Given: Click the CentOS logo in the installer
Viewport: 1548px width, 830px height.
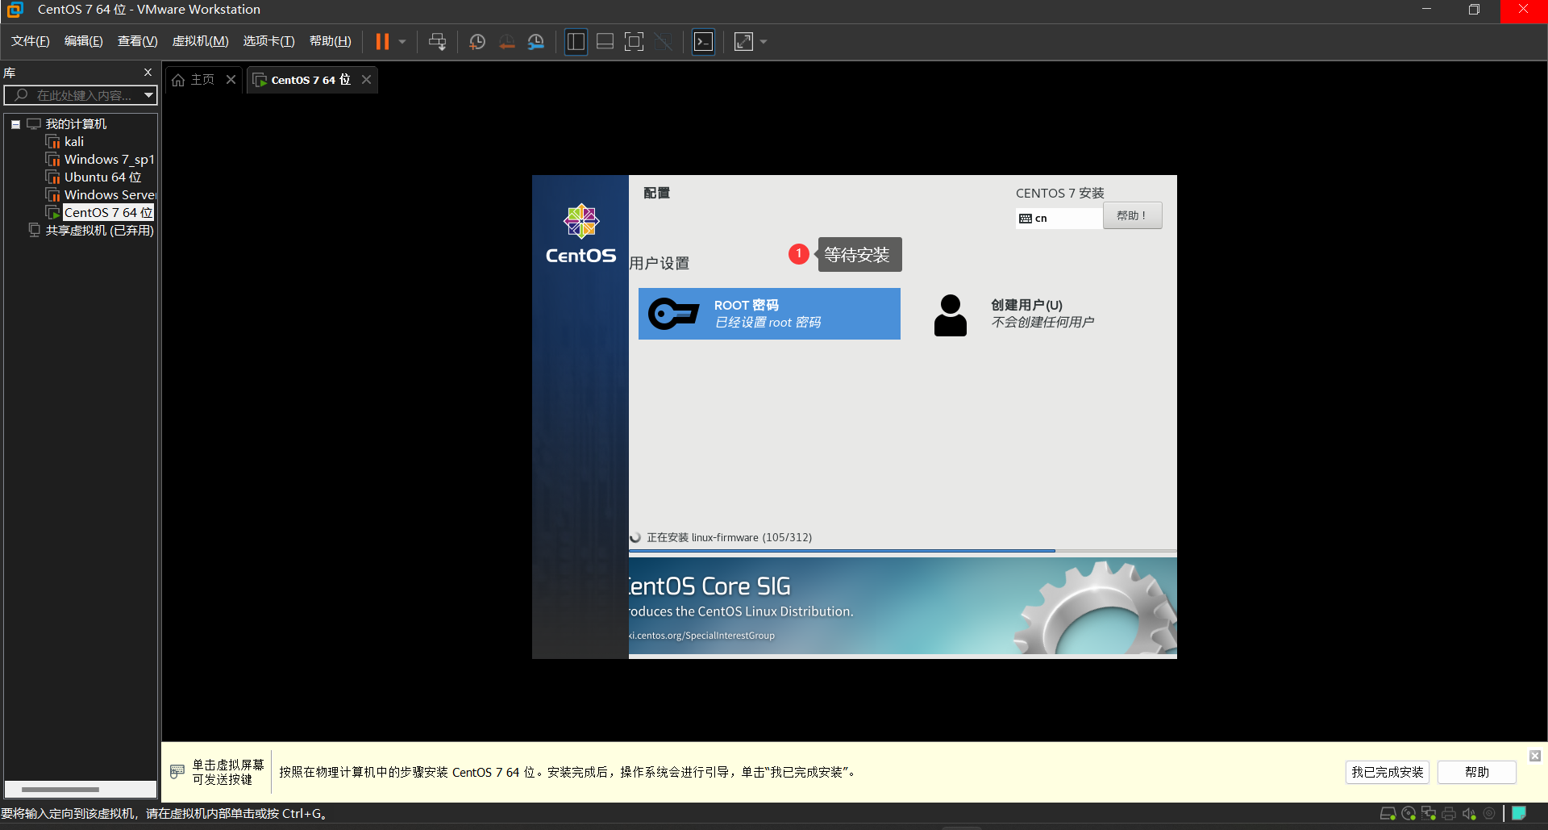Looking at the screenshot, I should tap(580, 234).
